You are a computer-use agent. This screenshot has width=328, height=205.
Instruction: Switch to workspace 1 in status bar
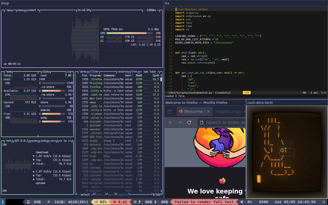pyautogui.click(x=3, y=202)
